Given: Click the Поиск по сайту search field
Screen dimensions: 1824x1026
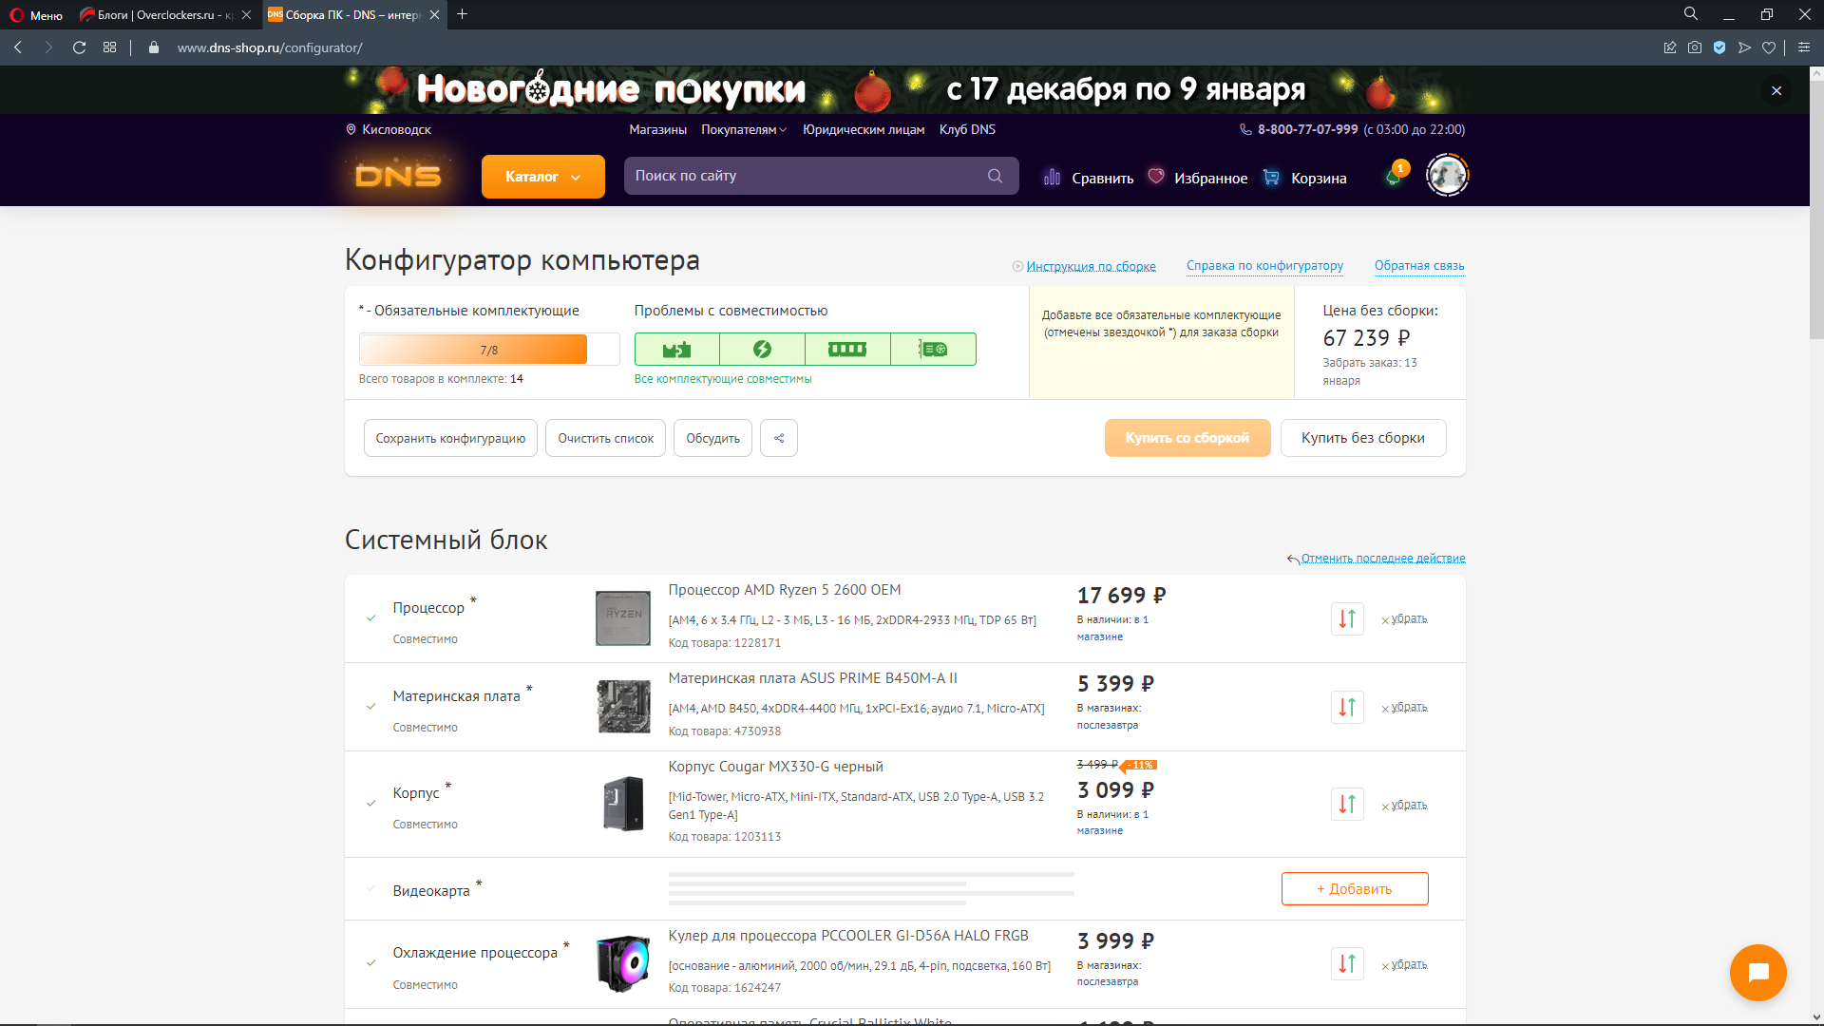Looking at the screenshot, I should pos(807,176).
